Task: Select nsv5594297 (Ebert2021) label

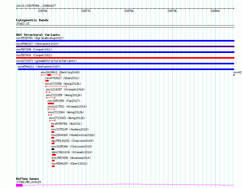Action: coord(70,164)
